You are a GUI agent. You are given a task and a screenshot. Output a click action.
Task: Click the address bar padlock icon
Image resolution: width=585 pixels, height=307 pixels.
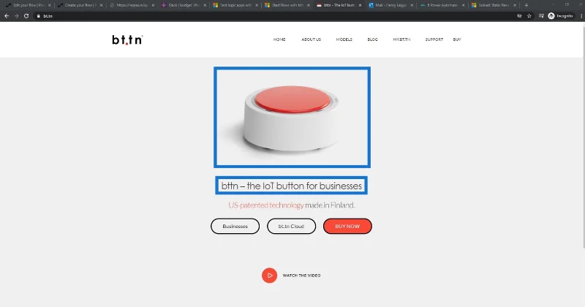tap(38, 16)
